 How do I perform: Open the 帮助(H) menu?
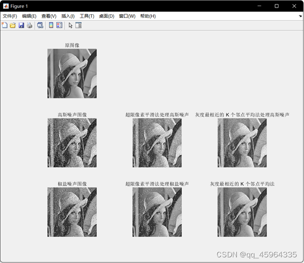(x=148, y=16)
